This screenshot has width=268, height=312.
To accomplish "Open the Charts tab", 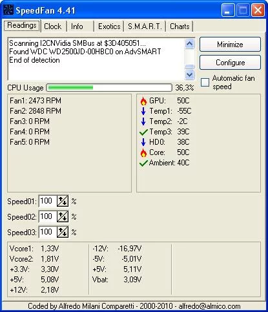I will 180,26.
